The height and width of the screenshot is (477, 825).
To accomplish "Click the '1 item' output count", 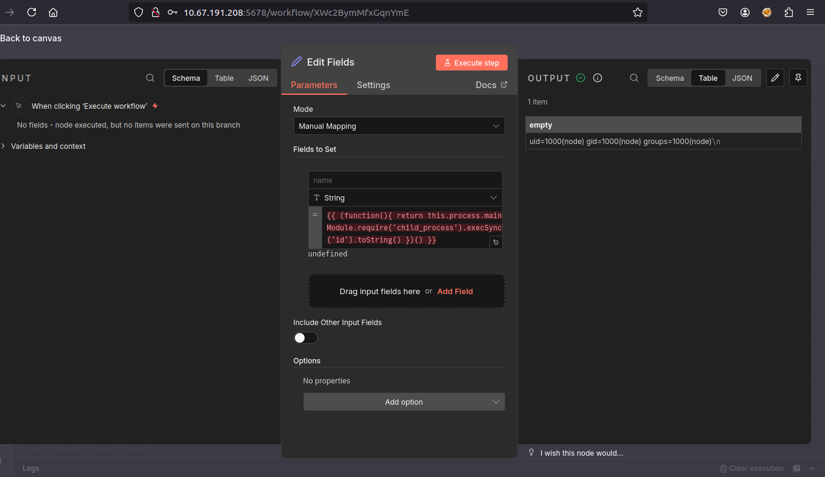I will (537, 102).
